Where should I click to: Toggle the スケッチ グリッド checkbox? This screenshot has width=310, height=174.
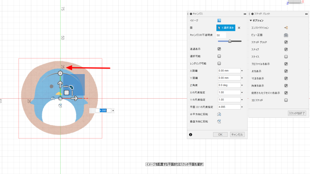click(x=286, y=42)
